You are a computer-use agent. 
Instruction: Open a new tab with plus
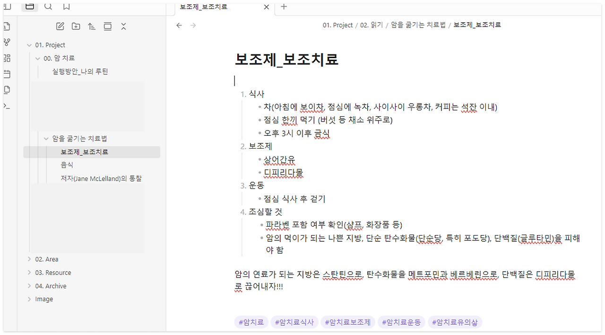284,7
